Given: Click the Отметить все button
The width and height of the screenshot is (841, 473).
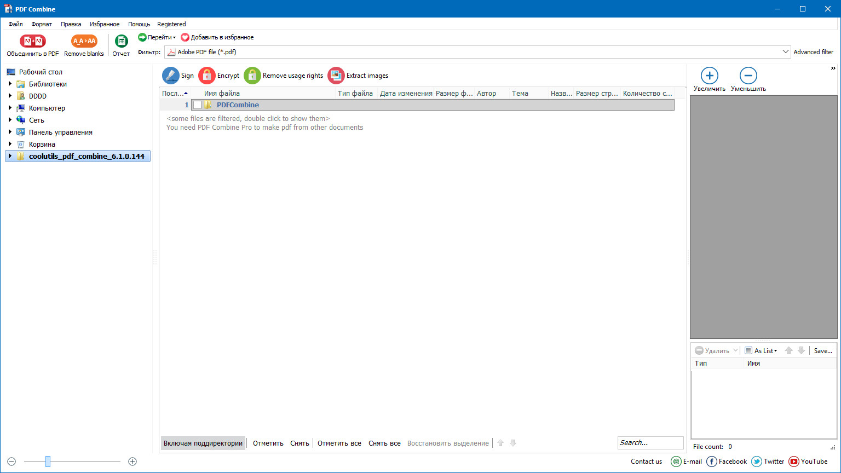Looking at the screenshot, I should pyautogui.click(x=339, y=443).
